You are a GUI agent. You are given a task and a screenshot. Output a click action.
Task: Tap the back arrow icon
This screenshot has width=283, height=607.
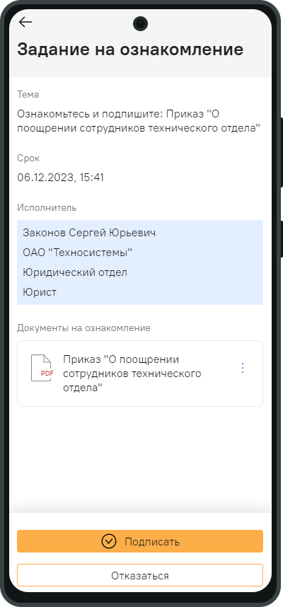25,22
